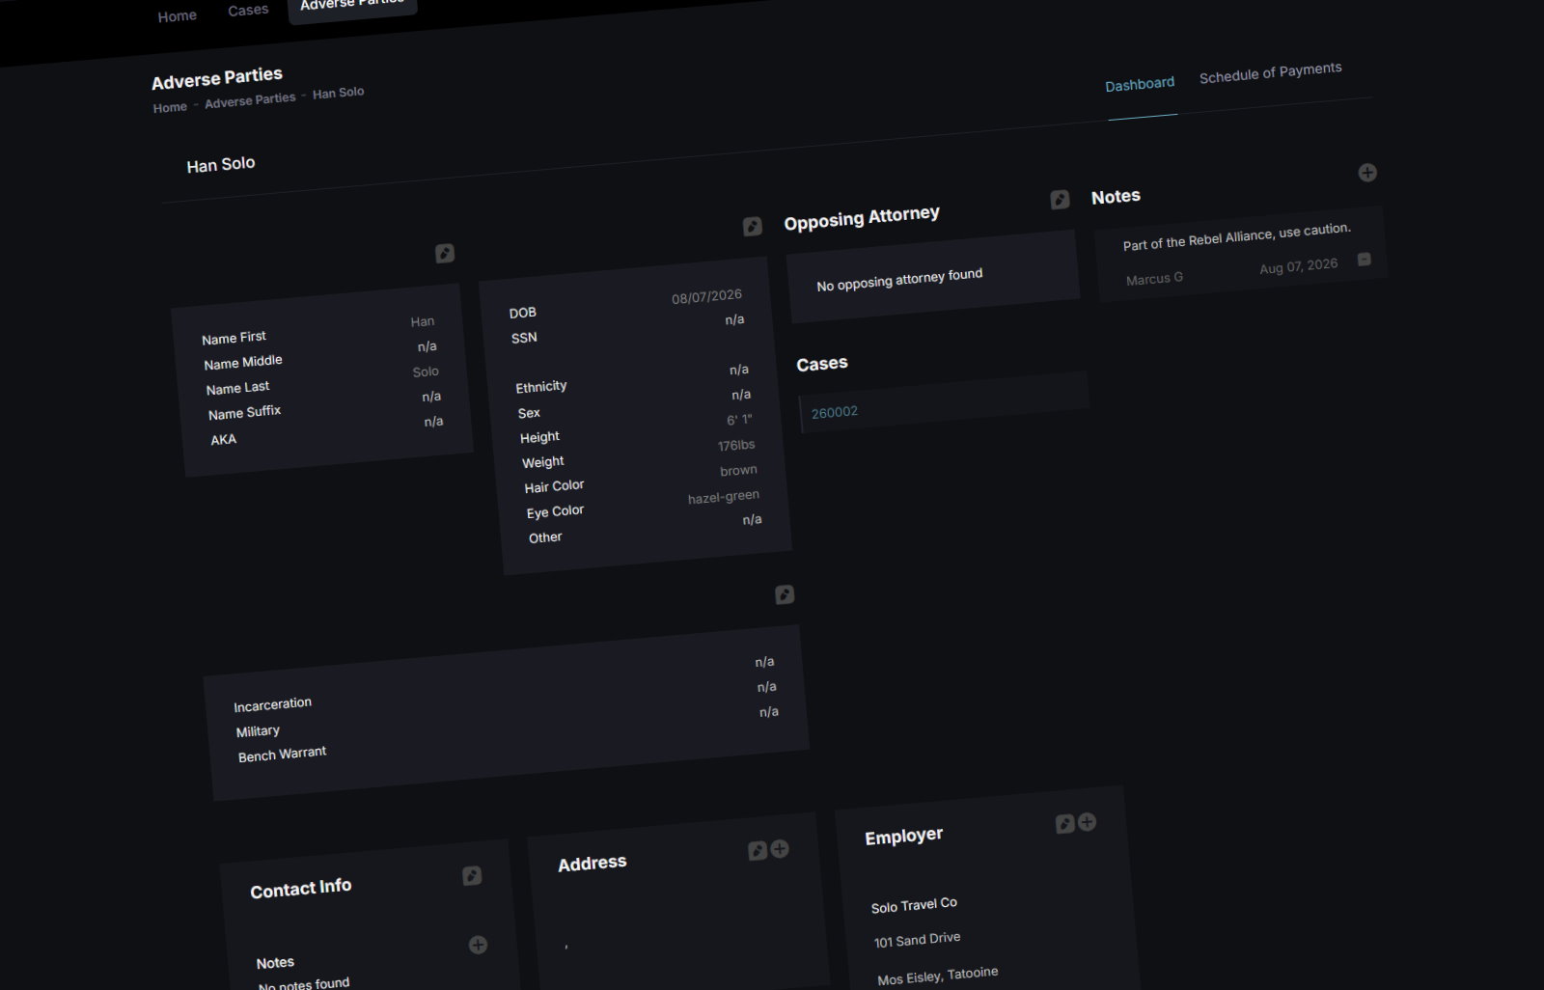Image resolution: width=1544 pixels, height=990 pixels.
Task: Select the Name First label
Action: [x=234, y=338]
